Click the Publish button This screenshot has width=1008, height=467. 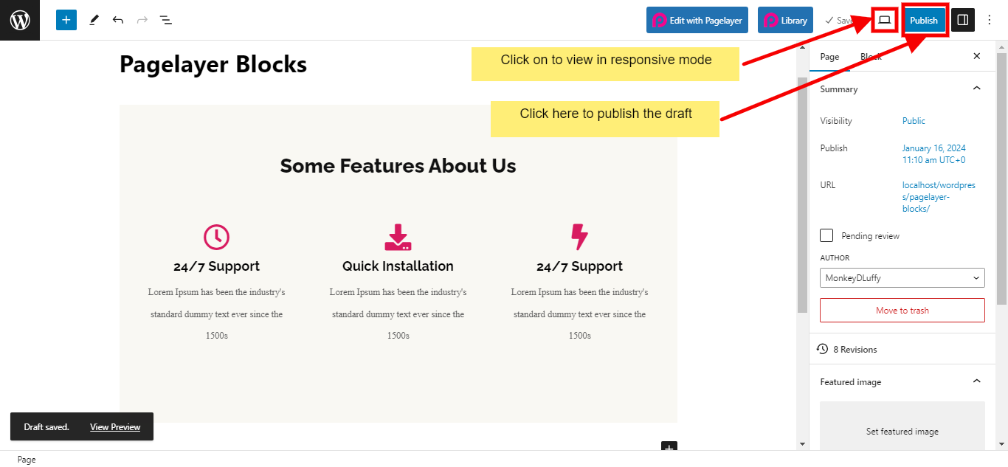924,20
